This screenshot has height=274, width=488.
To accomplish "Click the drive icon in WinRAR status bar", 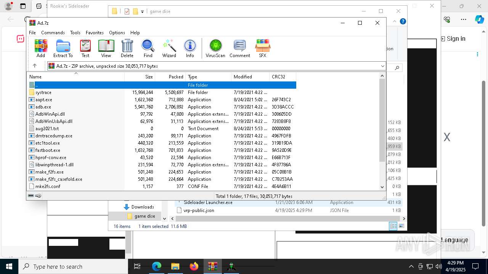I will (x=31, y=196).
